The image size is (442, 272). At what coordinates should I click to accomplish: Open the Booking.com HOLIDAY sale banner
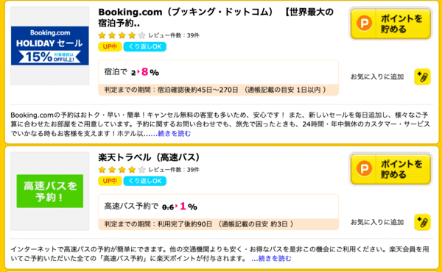[x=50, y=46]
